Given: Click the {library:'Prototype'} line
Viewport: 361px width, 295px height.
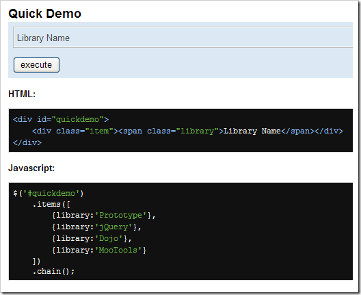Looking at the screenshot, I should click(104, 216).
